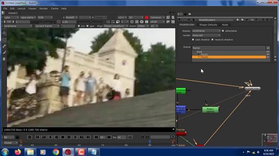The image size is (279, 156).
Task: Toggle the selectable checkbox
Action: (x=223, y=31)
